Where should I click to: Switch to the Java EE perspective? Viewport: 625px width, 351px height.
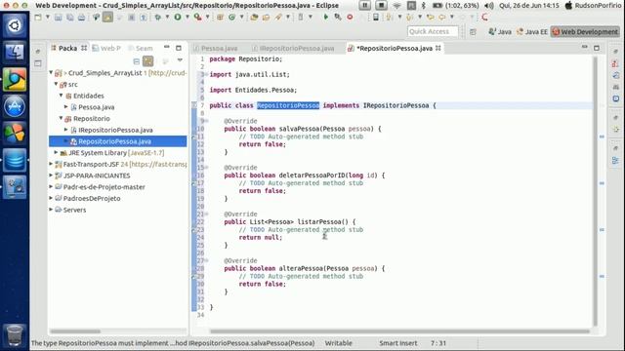click(x=532, y=32)
